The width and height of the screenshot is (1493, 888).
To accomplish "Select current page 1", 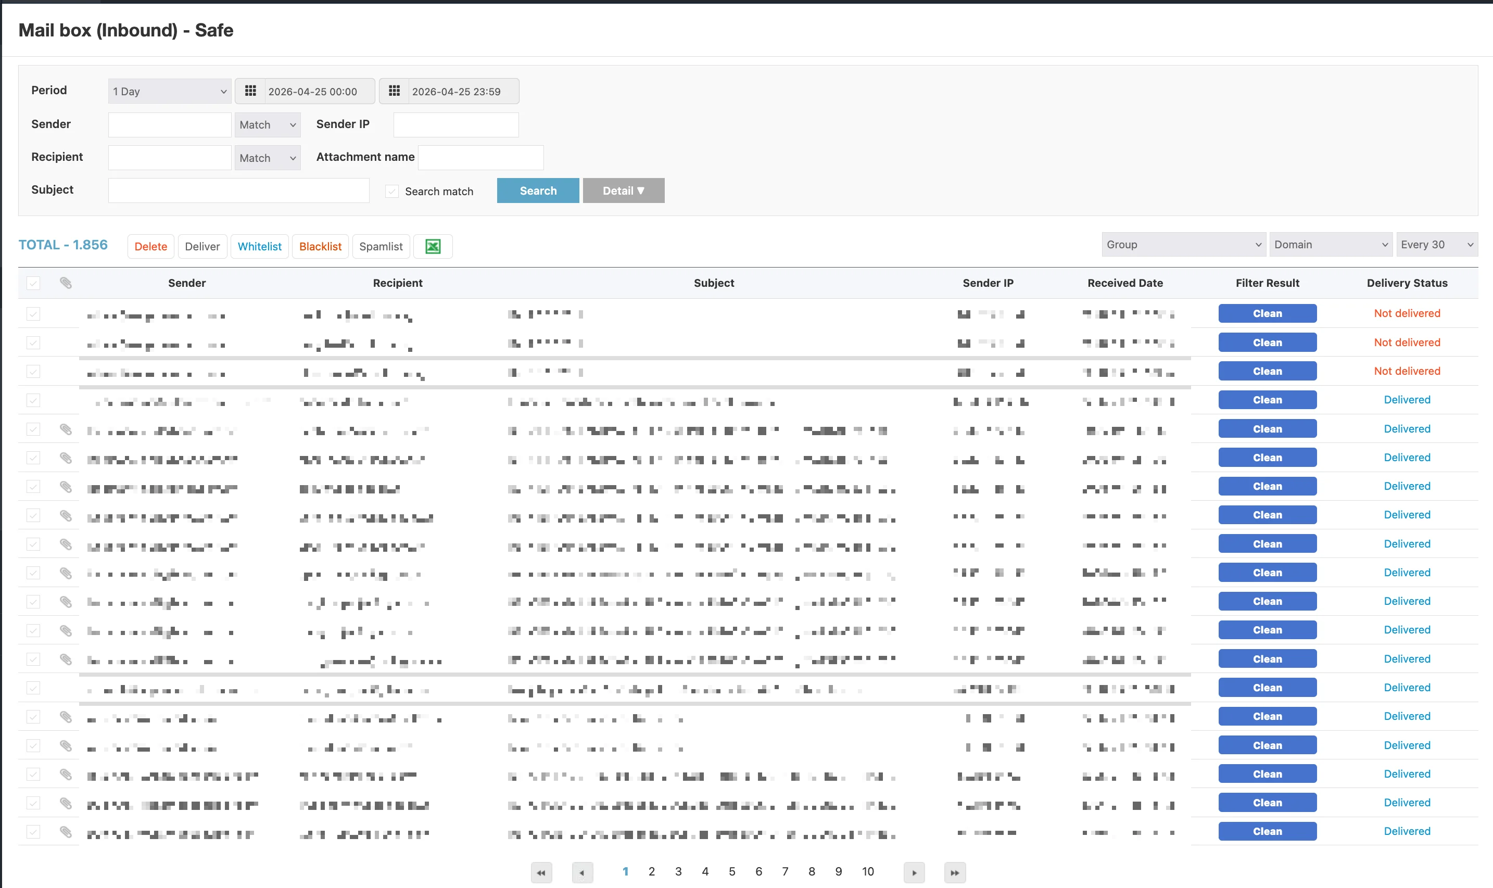I will [x=625, y=871].
